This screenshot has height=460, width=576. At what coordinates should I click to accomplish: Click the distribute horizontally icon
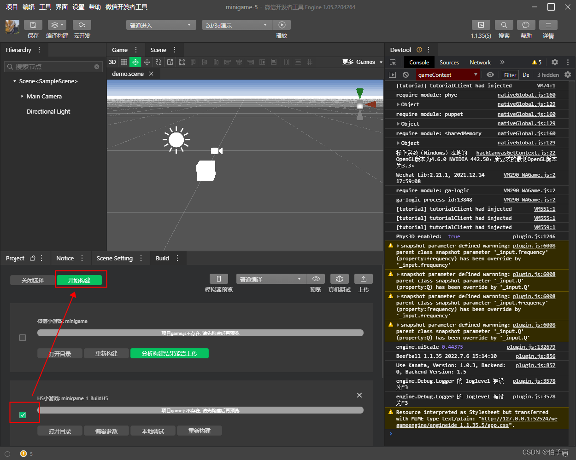coord(287,62)
